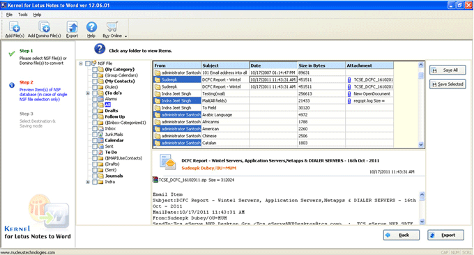
Task: Click the Step 2 blue info icon
Action: coord(11,85)
